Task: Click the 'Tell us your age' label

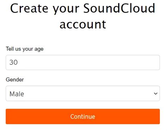Action: click(x=25, y=49)
